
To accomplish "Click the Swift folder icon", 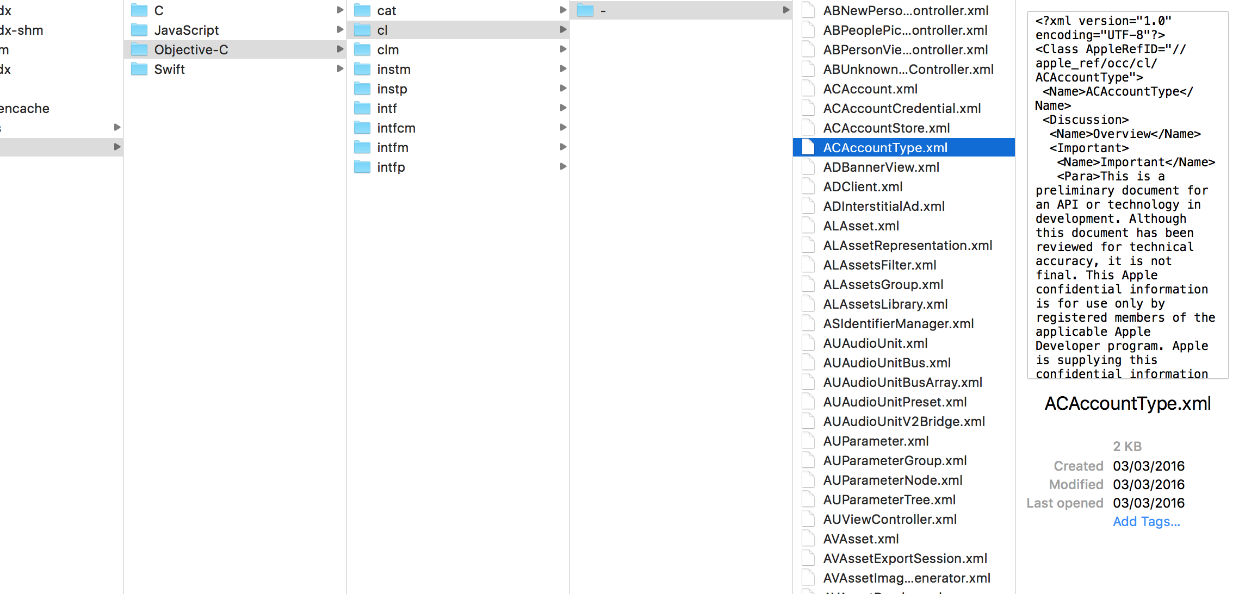I will 139,69.
